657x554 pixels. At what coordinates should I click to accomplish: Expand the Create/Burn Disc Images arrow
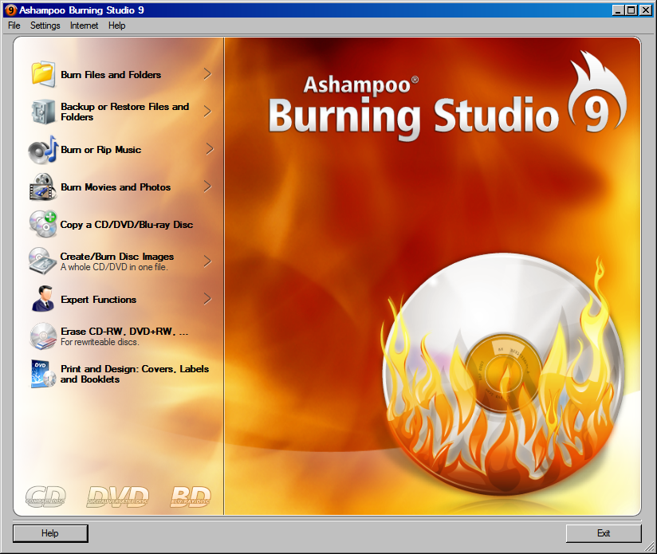tap(207, 261)
